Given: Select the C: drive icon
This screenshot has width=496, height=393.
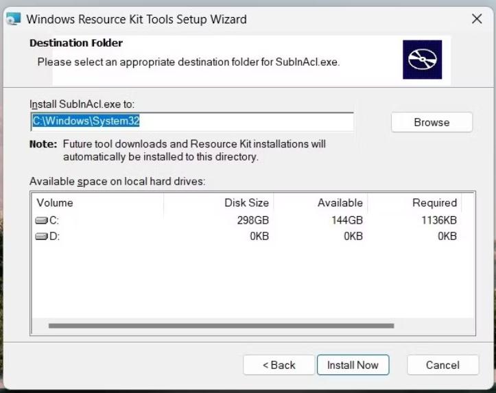Looking at the screenshot, I should 41,220.
